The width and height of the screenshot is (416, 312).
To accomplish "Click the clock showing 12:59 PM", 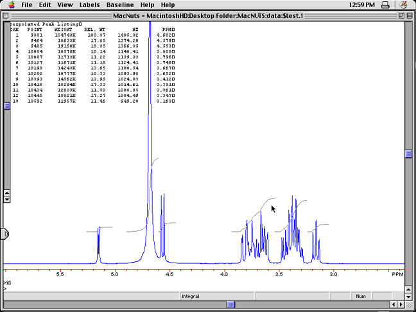I will coord(372,4).
